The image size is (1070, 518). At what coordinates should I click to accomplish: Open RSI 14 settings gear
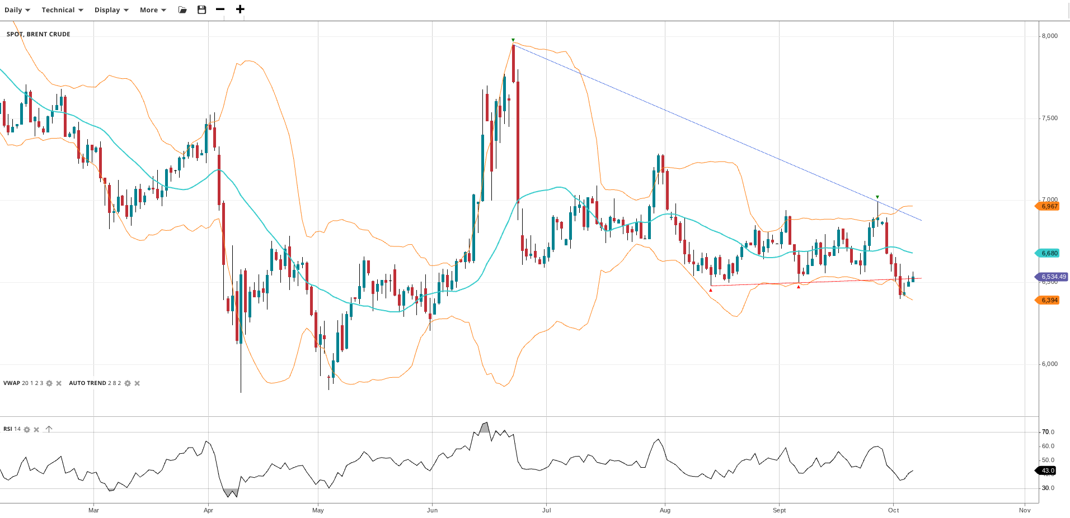tap(27, 430)
